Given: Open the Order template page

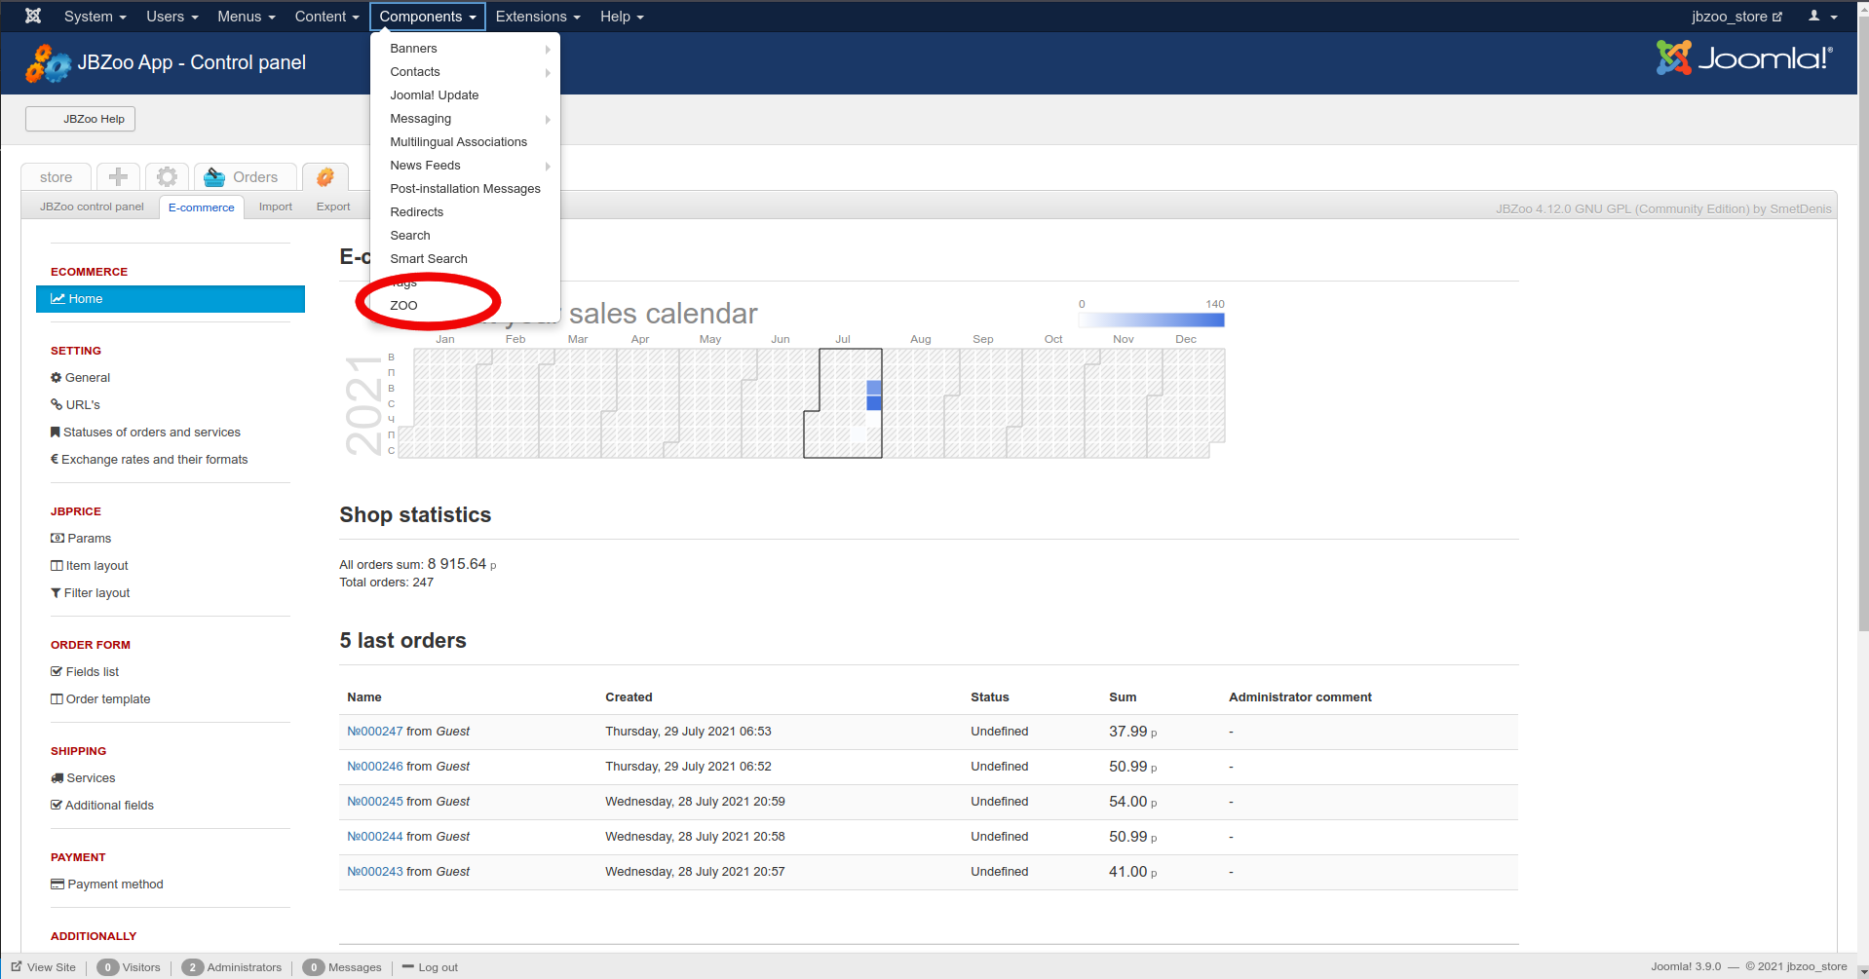Looking at the screenshot, I should coord(100,698).
